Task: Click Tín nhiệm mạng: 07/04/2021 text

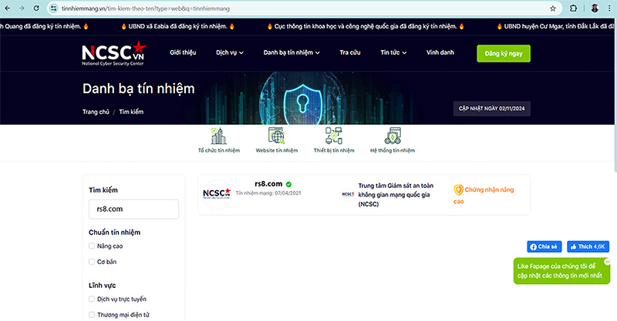Action: tap(268, 193)
